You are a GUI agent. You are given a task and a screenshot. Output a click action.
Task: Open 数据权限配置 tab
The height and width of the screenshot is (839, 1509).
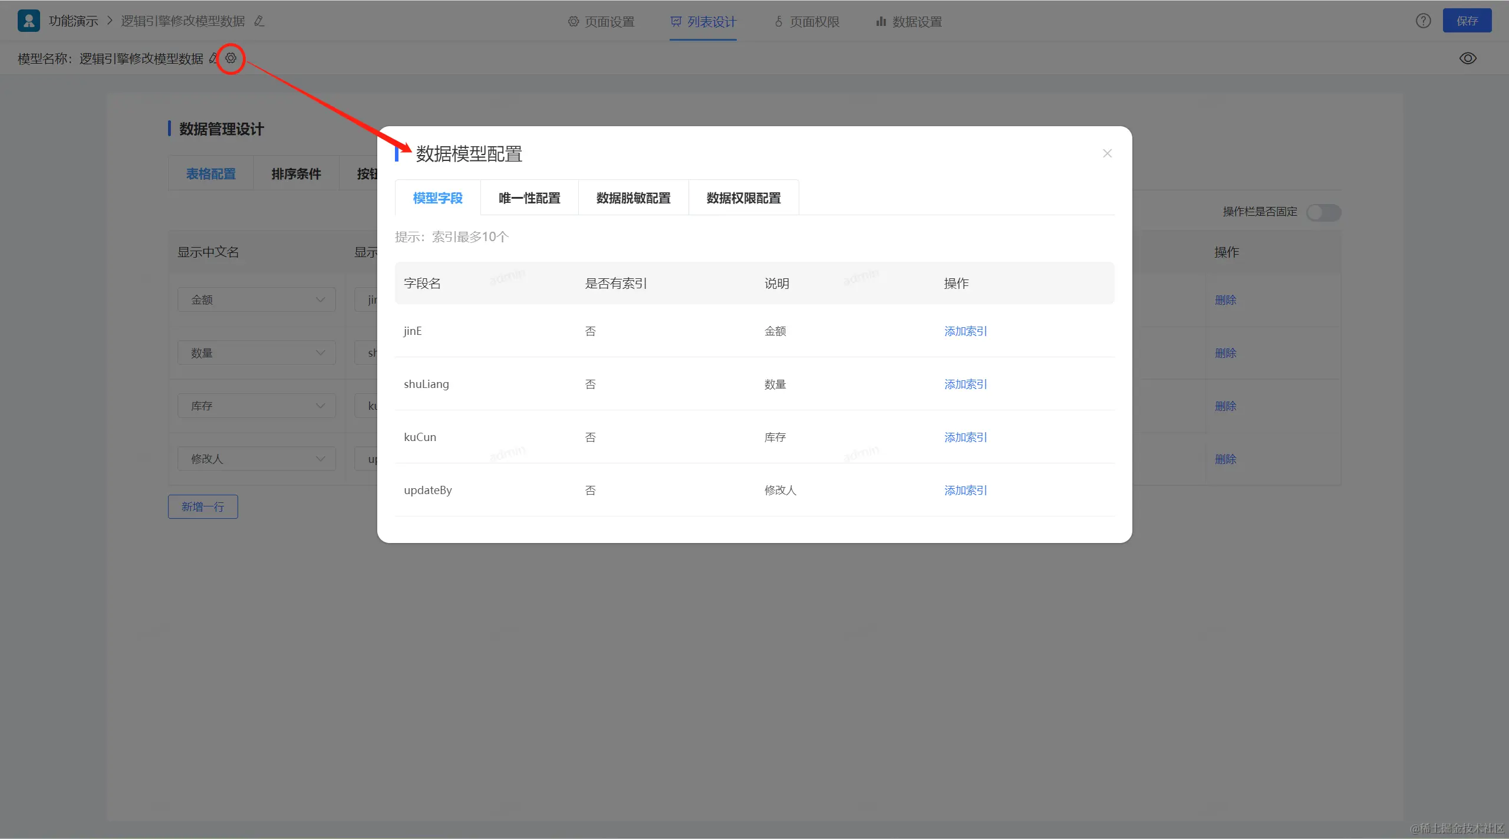(743, 198)
